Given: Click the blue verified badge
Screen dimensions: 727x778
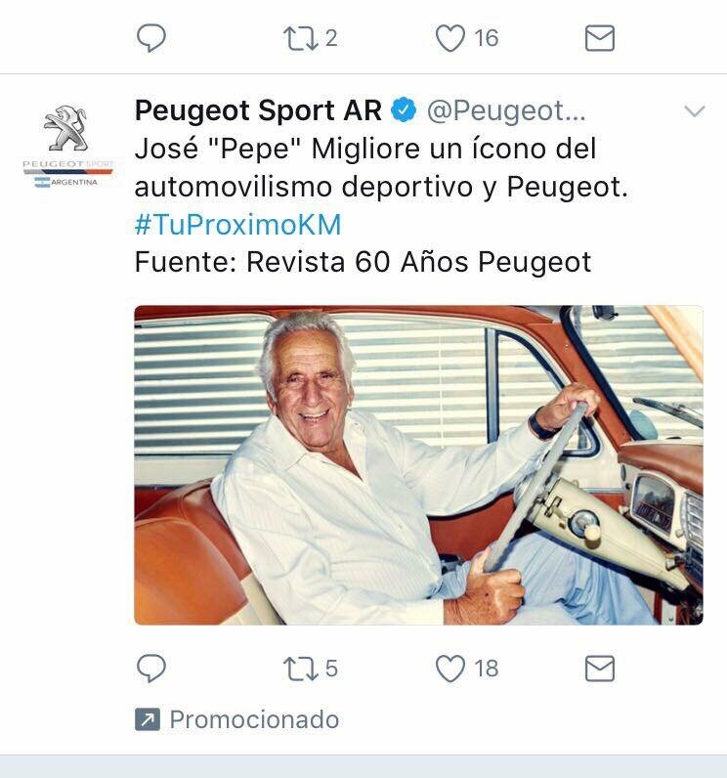Looking at the screenshot, I should [x=404, y=109].
